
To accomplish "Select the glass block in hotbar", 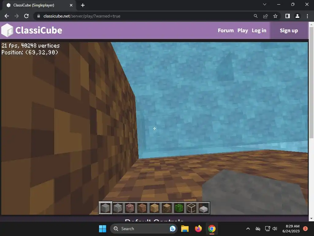I will pyautogui.click(x=191, y=208).
